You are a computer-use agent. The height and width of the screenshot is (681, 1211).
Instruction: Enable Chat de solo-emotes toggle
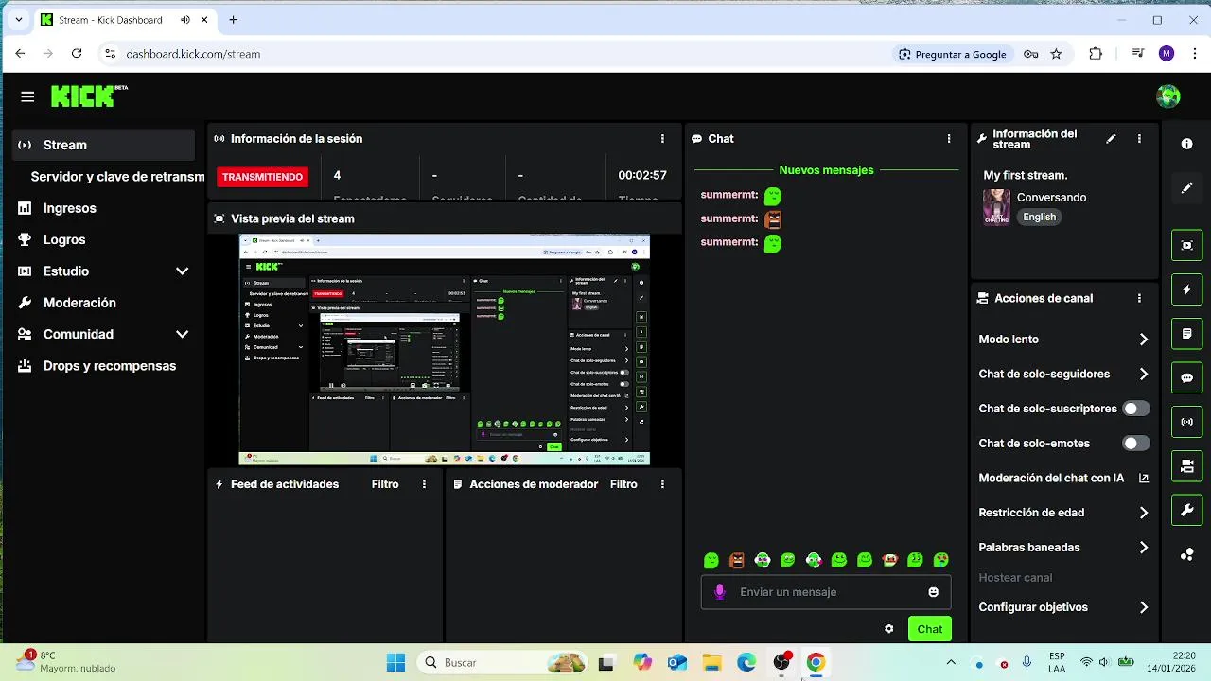1135,444
